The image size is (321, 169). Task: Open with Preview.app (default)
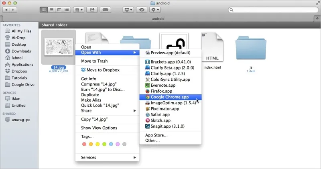(171, 53)
